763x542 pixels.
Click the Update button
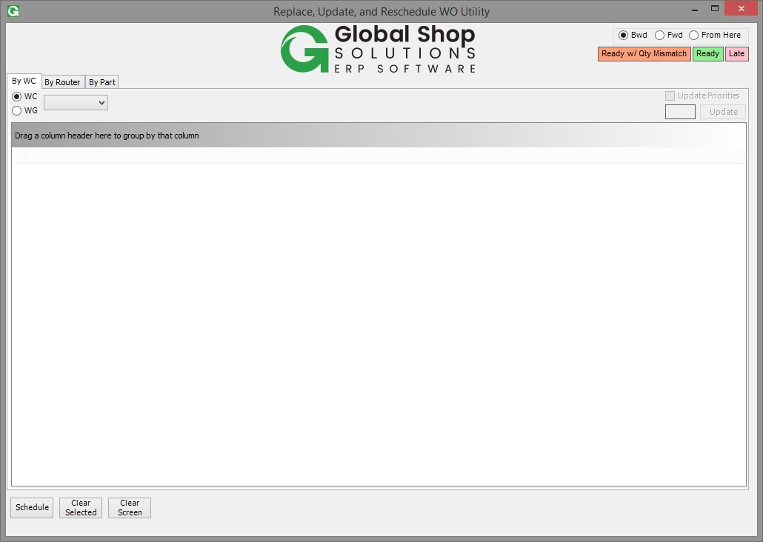click(723, 112)
